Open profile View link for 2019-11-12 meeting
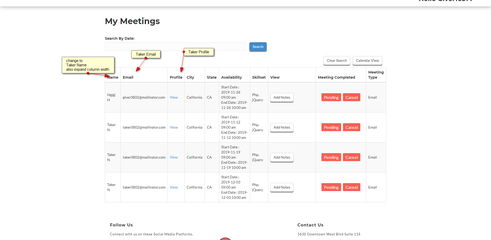The width and height of the screenshot is (491, 240). click(174, 128)
